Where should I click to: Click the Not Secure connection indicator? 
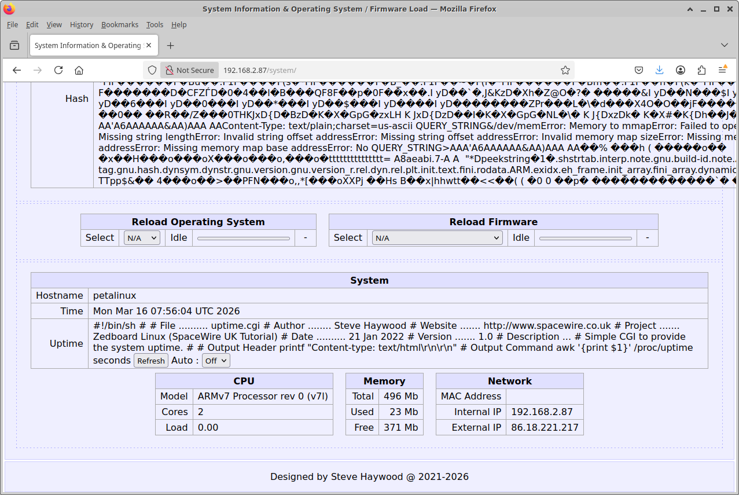pyautogui.click(x=189, y=70)
